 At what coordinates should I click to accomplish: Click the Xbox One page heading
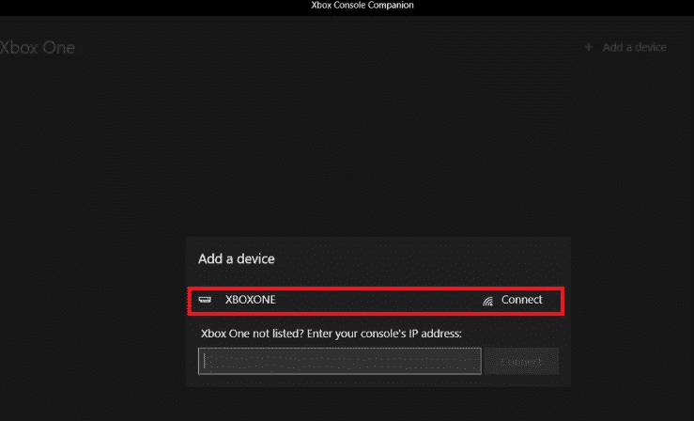38,47
